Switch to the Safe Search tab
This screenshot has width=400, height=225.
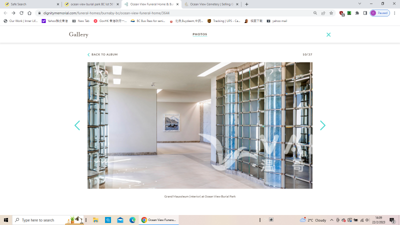[x=30, y=4]
